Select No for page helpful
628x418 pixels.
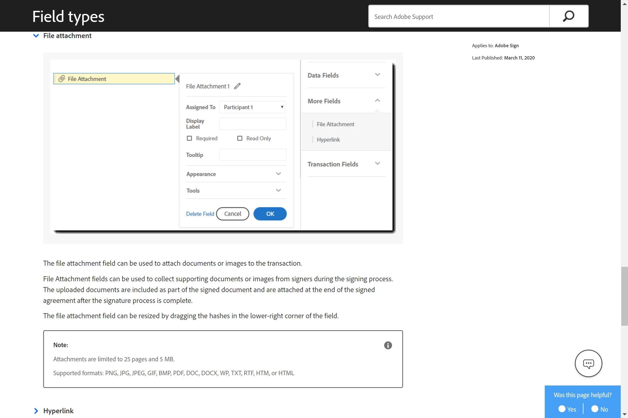tap(595, 409)
